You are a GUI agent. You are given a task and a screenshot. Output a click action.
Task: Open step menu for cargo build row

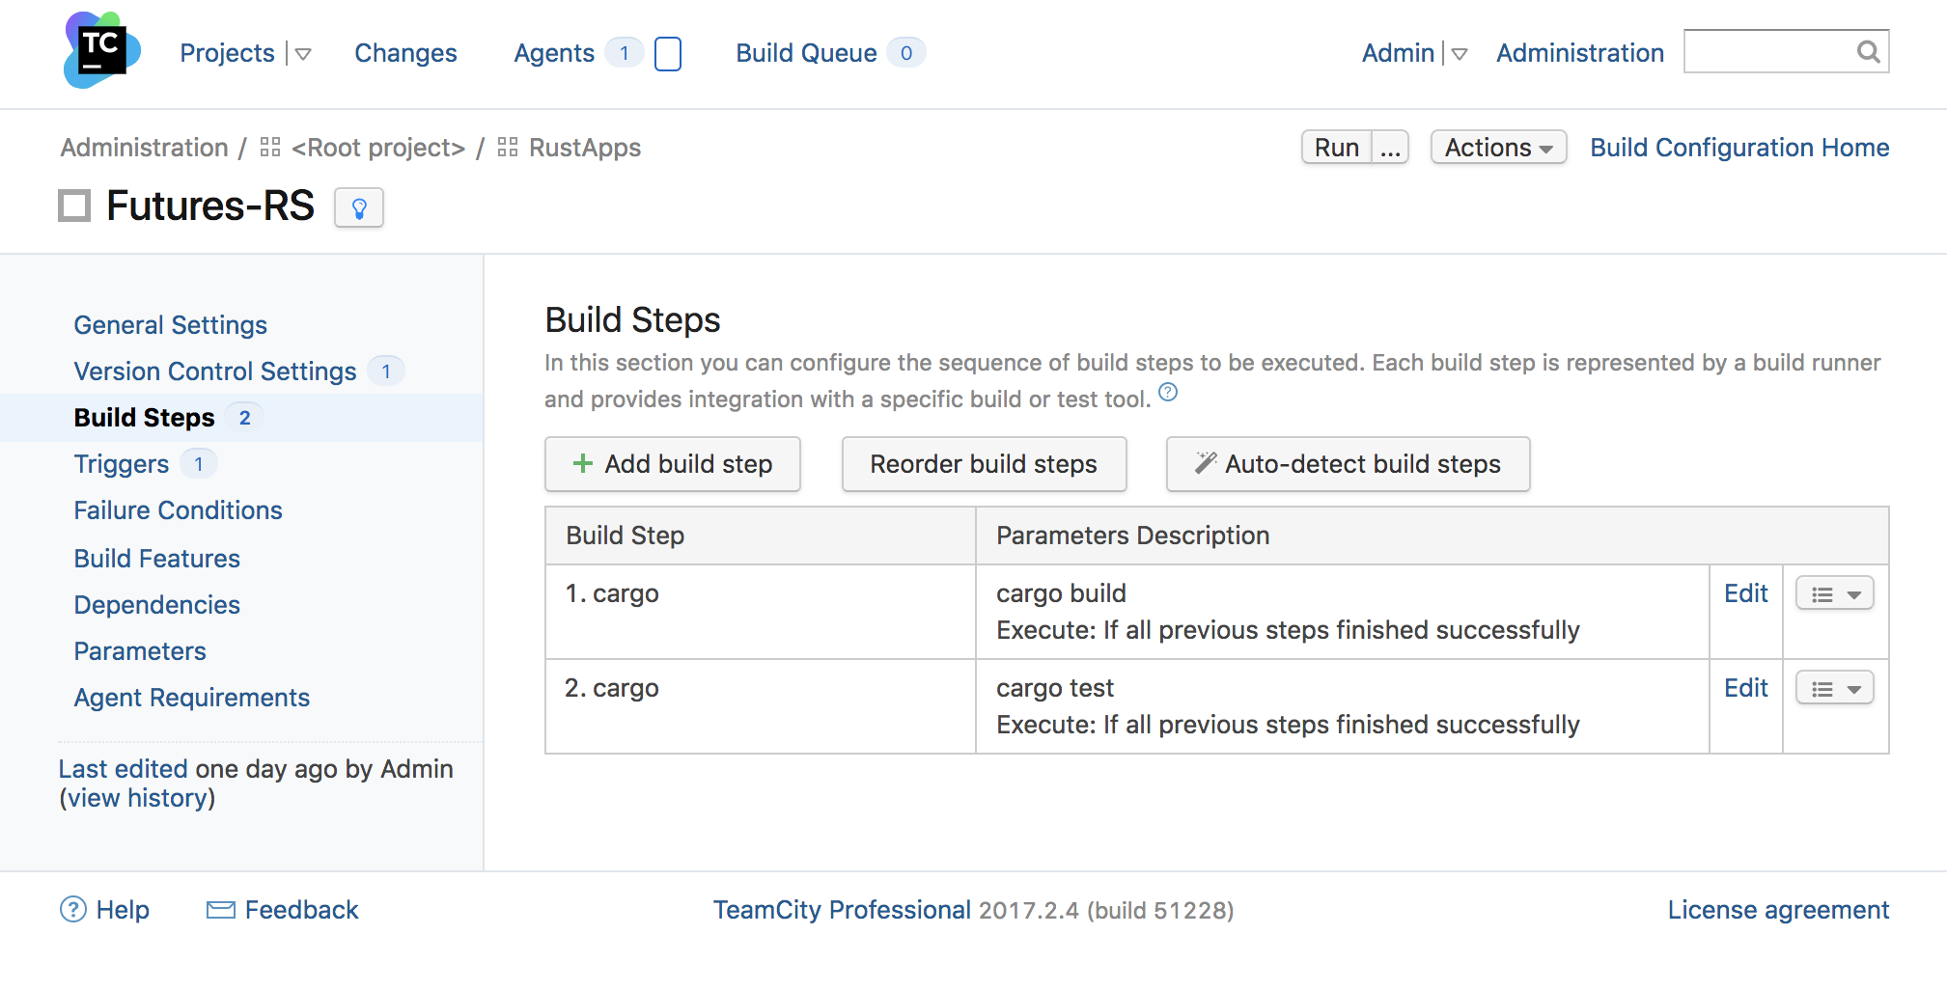tap(1834, 593)
